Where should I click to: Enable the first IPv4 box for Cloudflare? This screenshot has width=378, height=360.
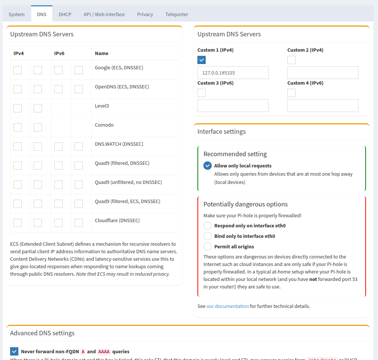[18, 223]
